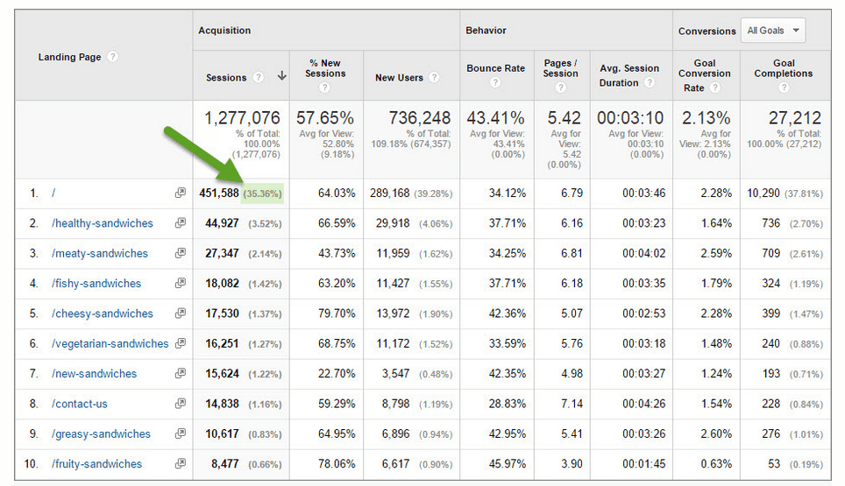Open /healthy-sandwiches page in new window icon

click(x=181, y=223)
